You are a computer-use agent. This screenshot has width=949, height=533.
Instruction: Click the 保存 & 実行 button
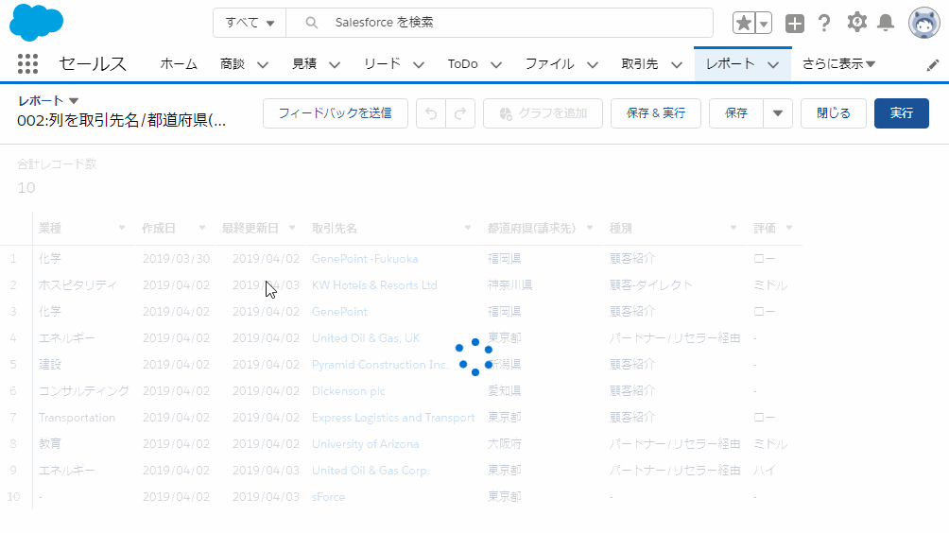(x=655, y=113)
